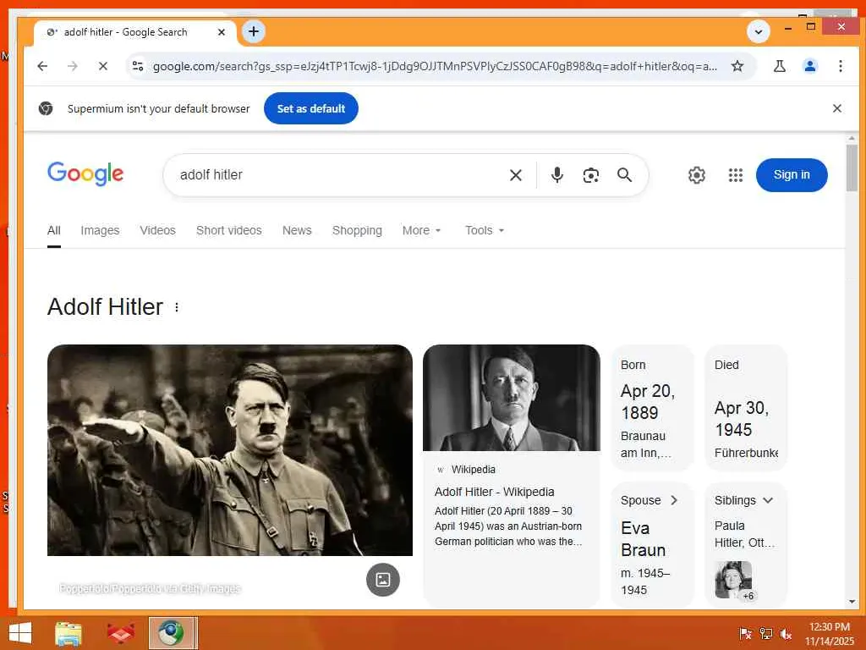This screenshot has height=650, width=866.
Task: Open the Wikipedia portrait thumbnail
Action: pos(512,398)
